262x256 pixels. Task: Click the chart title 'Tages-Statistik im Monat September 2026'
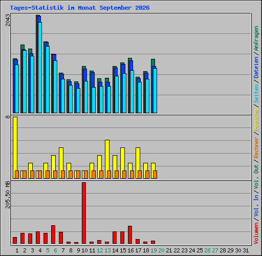point(80,8)
